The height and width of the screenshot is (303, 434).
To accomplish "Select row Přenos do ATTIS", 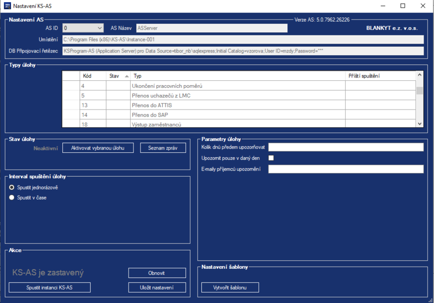I will [239, 105].
